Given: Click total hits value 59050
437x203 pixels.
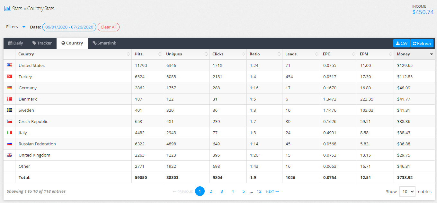Looking at the screenshot, I should [x=141, y=177].
